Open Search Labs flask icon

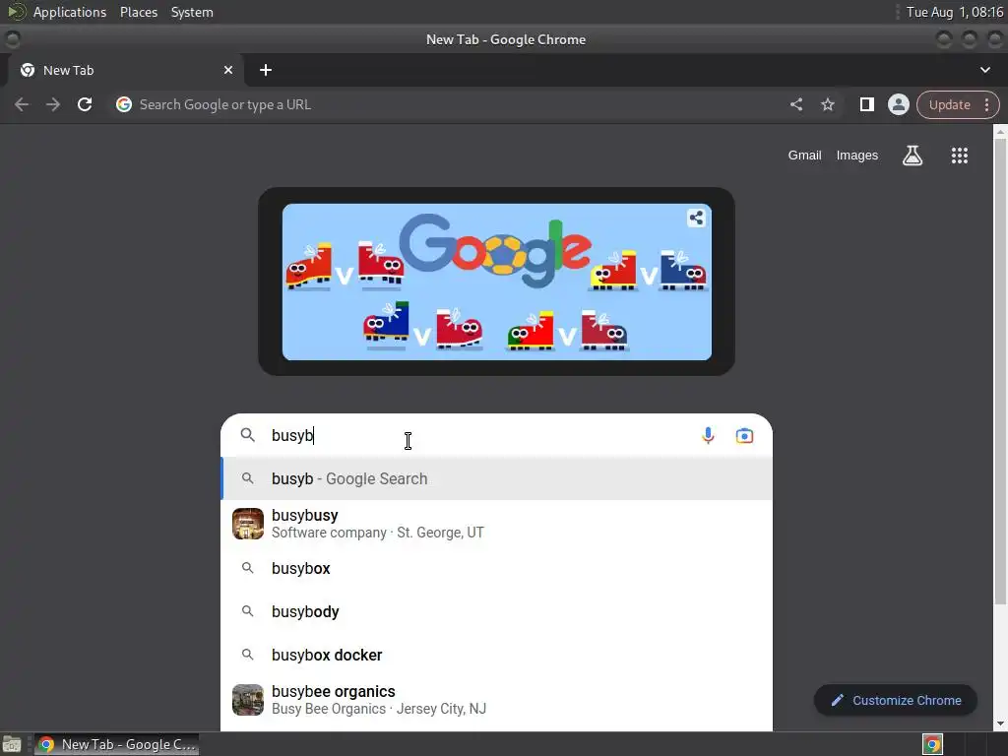(x=913, y=156)
